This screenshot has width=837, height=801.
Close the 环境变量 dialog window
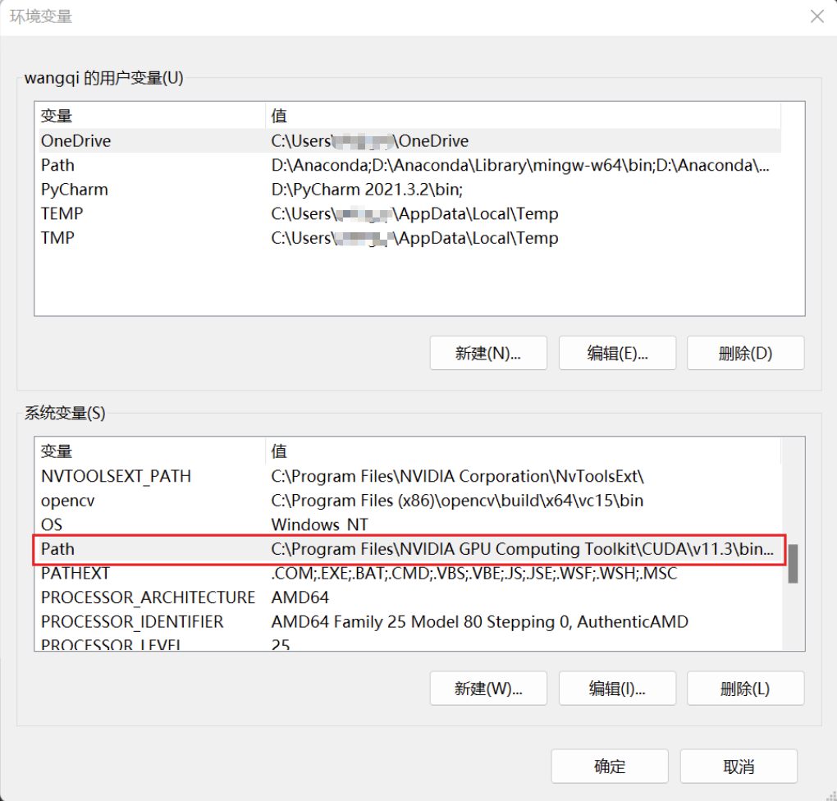coord(816,16)
